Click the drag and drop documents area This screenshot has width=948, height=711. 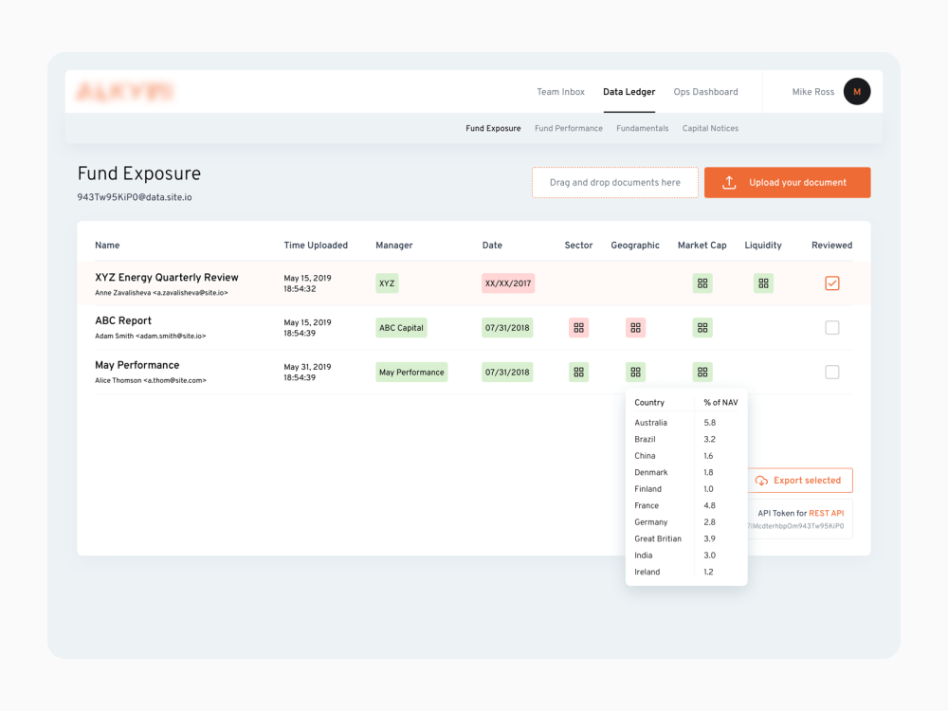[614, 182]
